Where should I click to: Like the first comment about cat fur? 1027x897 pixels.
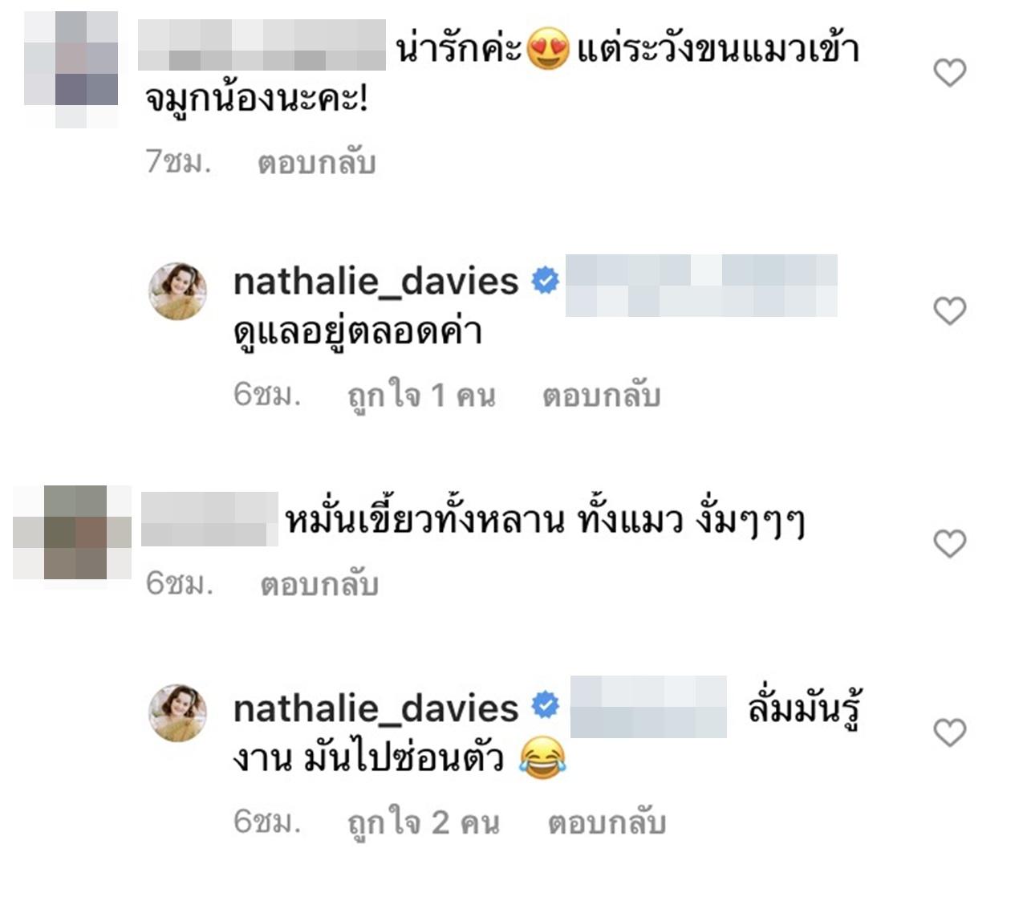tap(950, 73)
